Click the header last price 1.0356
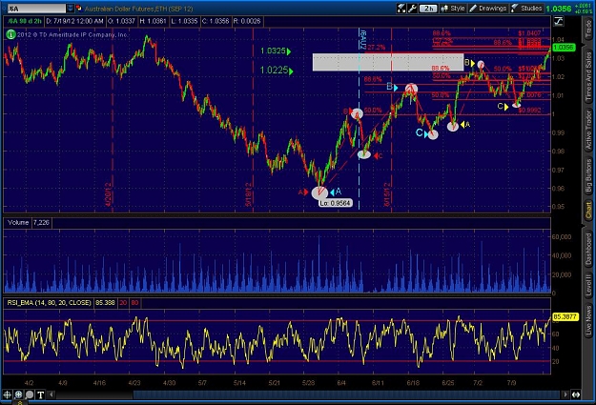 point(559,8)
